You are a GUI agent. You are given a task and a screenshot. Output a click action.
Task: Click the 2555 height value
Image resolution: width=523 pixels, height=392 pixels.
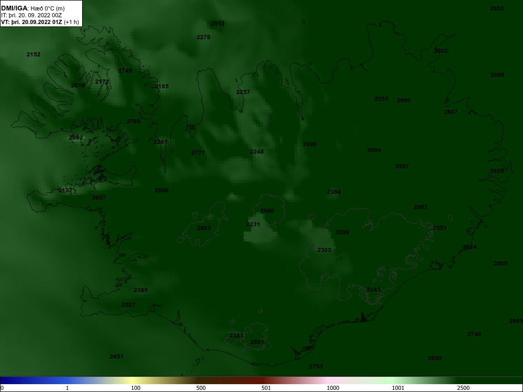(381, 99)
